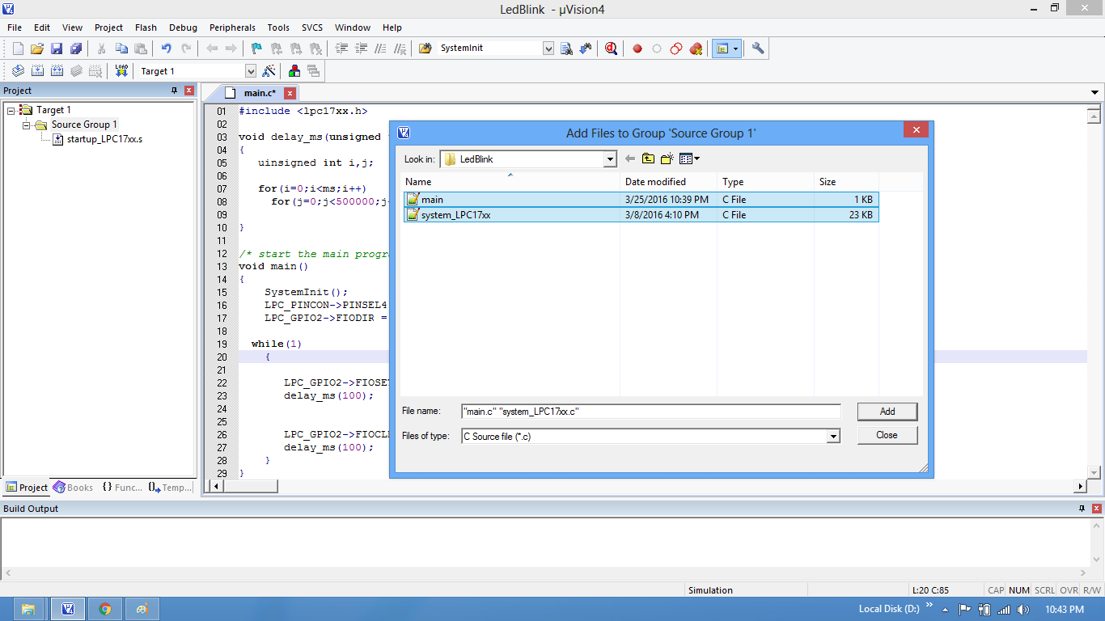
Task: Pin the Build Output panel with the pushpin
Action: (1082, 509)
